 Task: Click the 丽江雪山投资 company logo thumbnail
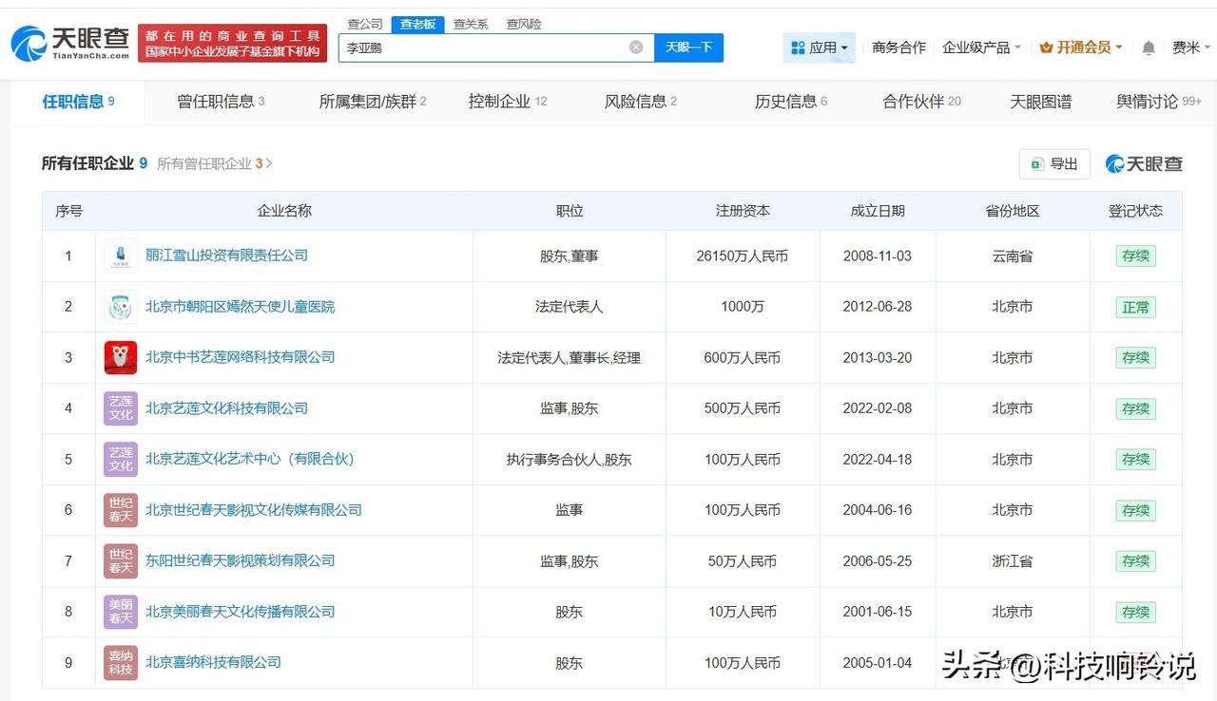click(120, 255)
